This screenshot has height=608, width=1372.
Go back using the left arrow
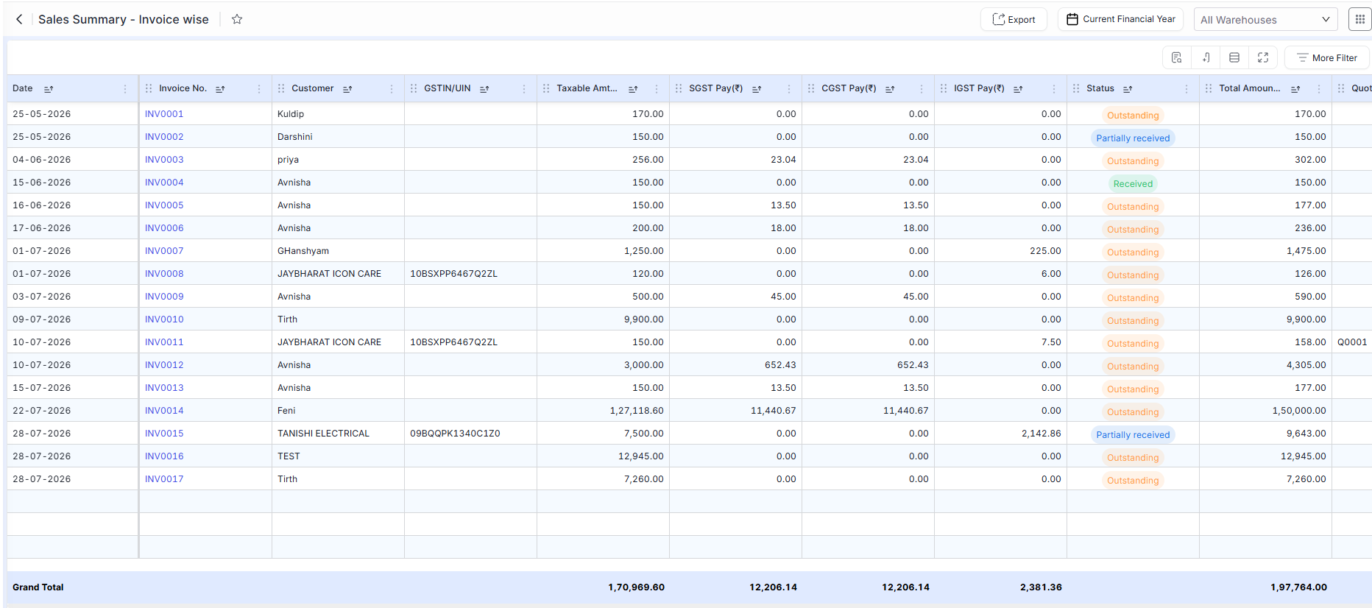click(19, 19)
